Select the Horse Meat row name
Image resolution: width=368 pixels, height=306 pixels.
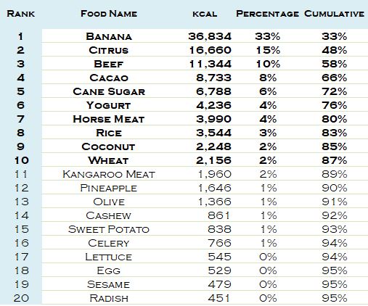(109, 119)
